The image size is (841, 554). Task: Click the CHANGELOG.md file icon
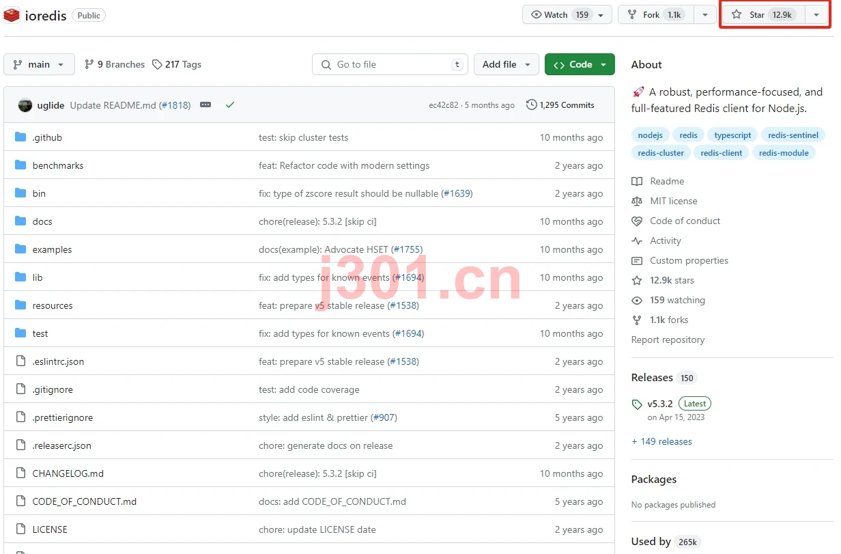point(20,473)
